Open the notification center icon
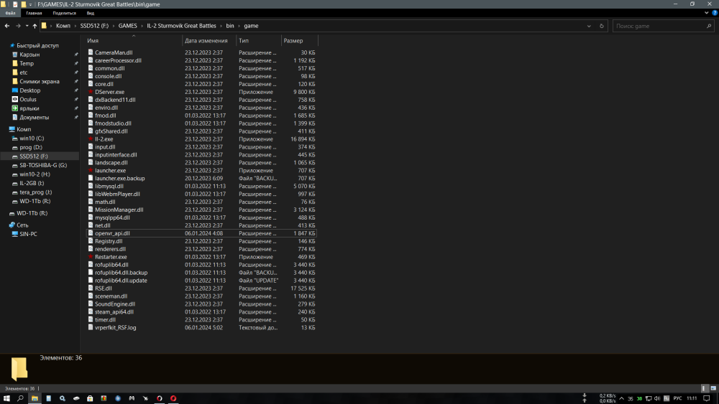This screenshot has height=404, width=719. coord(707,398)
